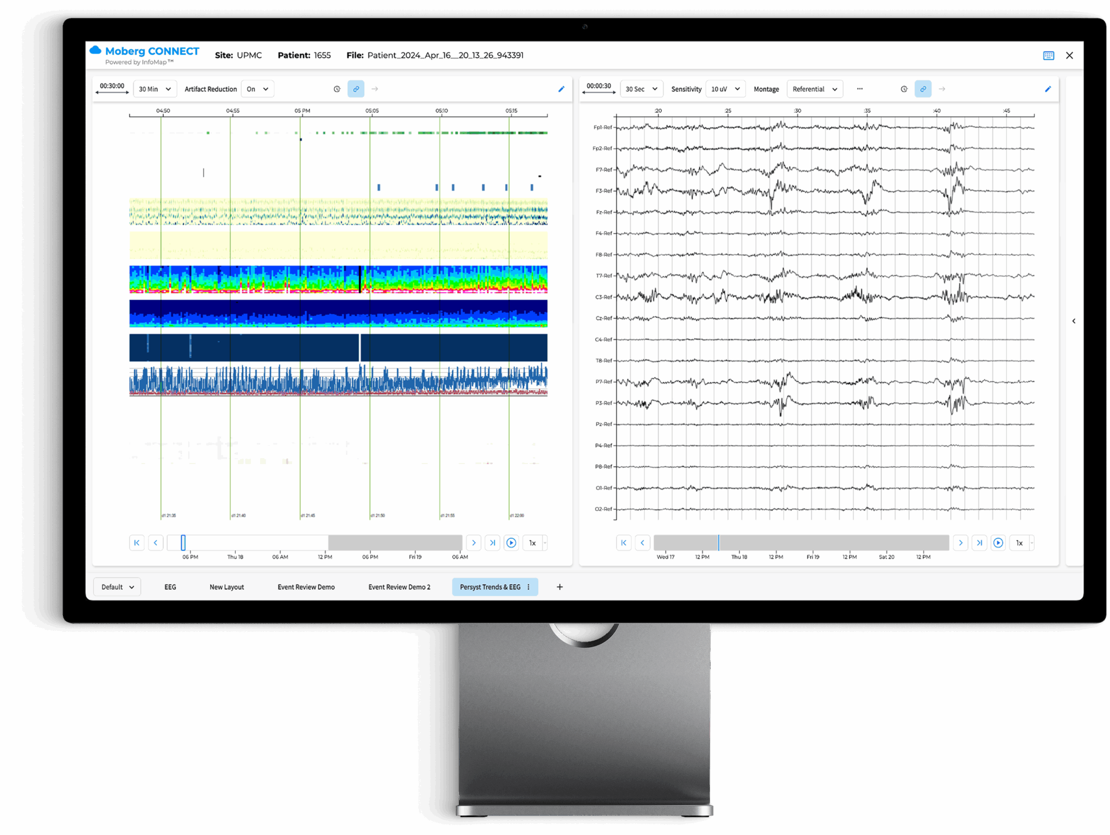Click the forward arrow on trends panel toolbar
Viewport: 1110px width, 835px height.
(375, 89)
